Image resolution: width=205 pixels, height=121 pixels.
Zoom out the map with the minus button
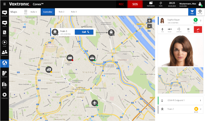[x=149, y=26]
